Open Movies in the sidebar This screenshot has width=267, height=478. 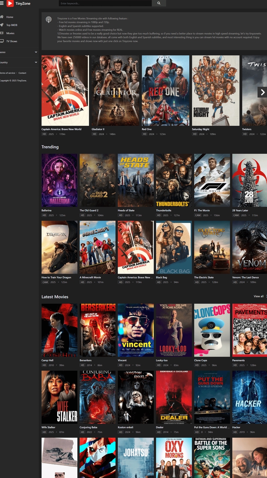click(x=10, y=33)
